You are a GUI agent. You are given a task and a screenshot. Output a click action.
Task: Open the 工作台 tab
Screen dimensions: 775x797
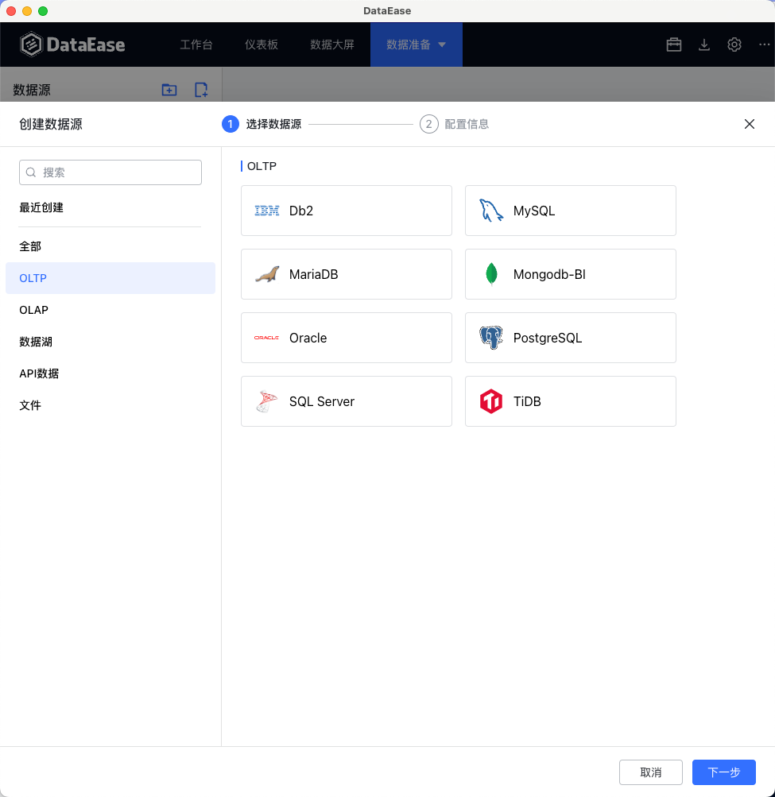[x=196, y=44]
